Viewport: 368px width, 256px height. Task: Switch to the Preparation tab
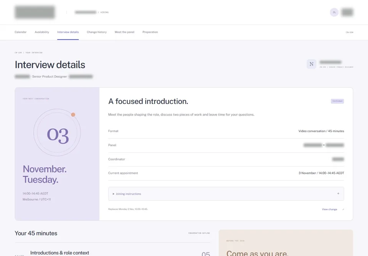(150, 32)
